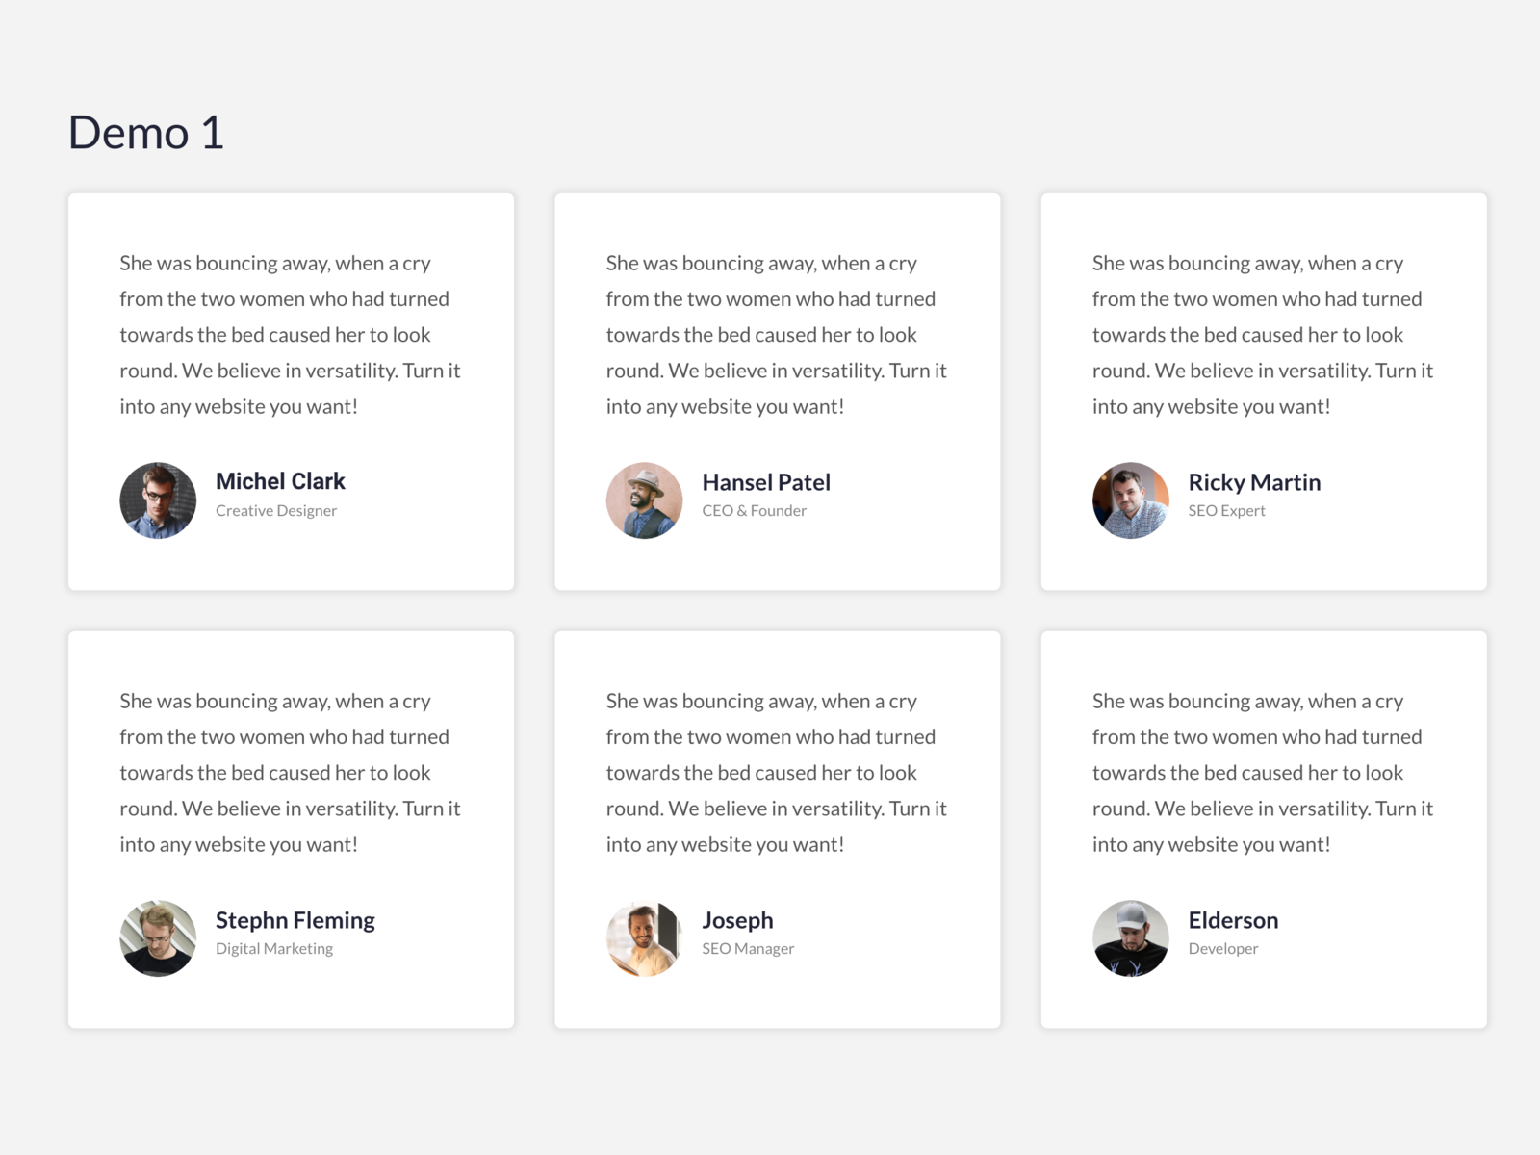The height and width of the screenshot is (1155, 1540).
Task: Click the Digital Marketing subtitle
Action: coord(274,949)
